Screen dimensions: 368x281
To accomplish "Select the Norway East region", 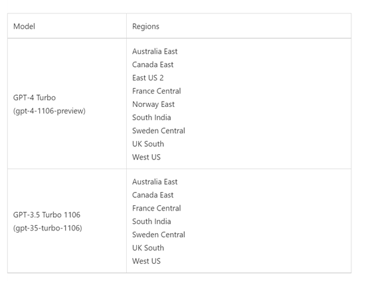I will 153,104.
